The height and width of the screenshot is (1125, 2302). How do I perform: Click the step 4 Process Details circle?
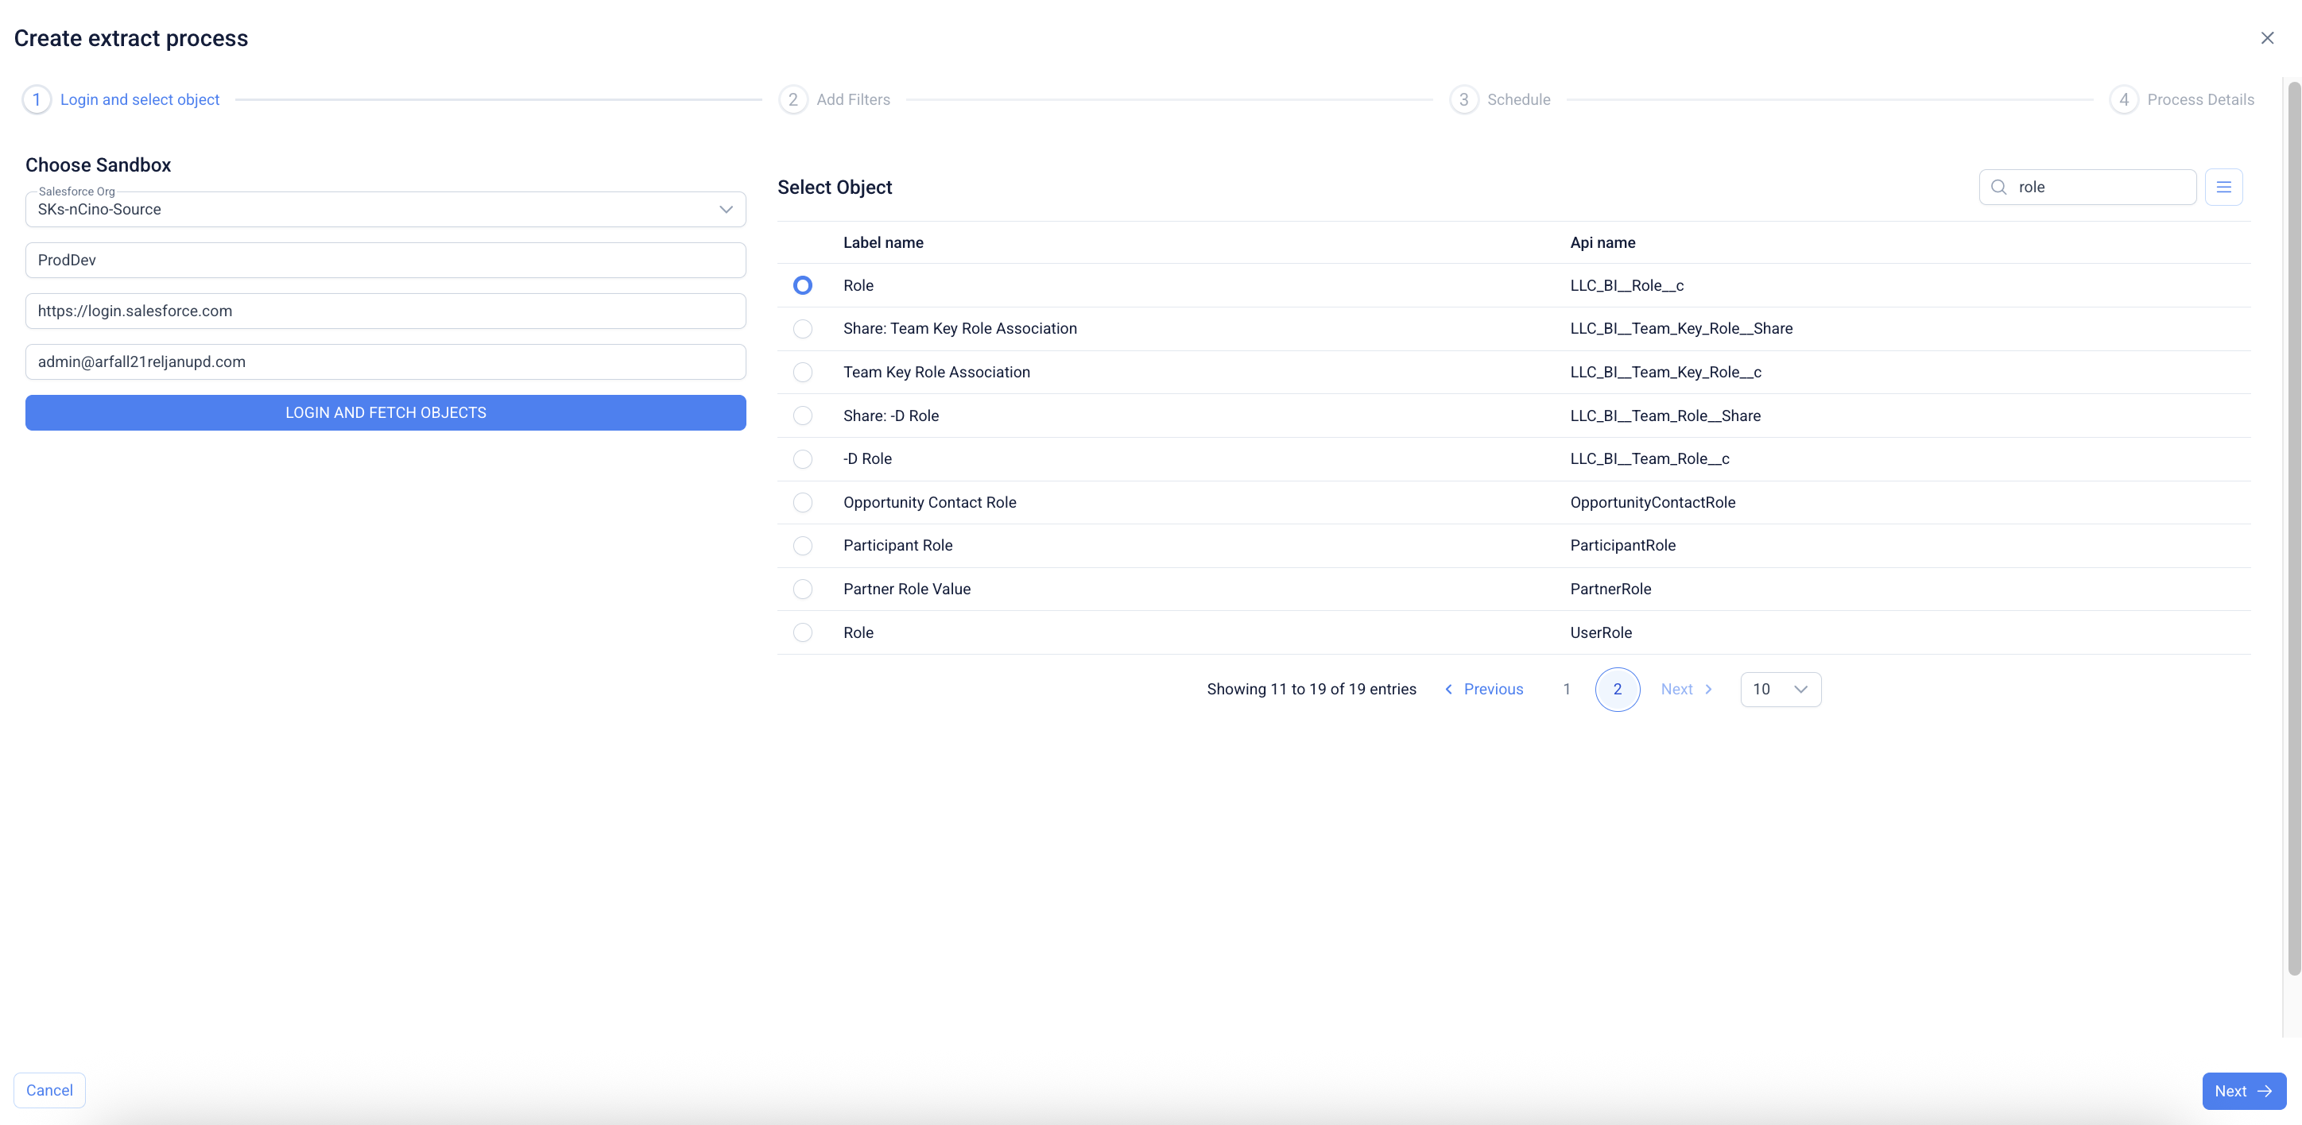pos(2123,99)
